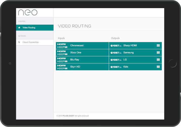
Task: Click the home icon beside Video Routing
Action: pyautogui.click(x=19, y=27)
